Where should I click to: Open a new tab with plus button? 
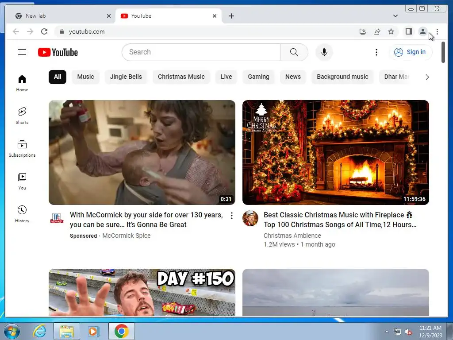tap(231, 16)
